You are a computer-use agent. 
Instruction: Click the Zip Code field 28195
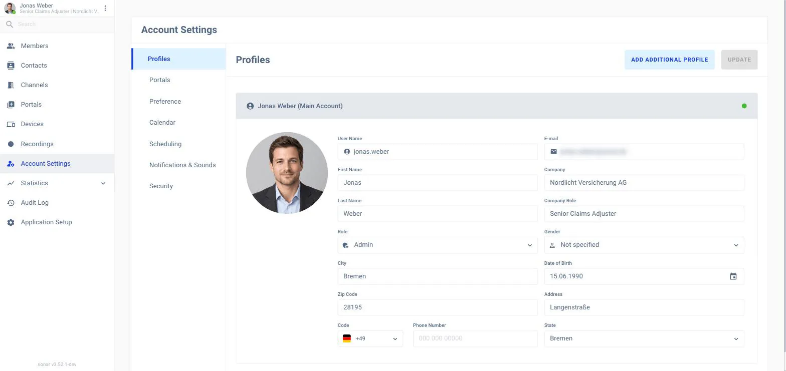pyautogui.click(x=438, y=307)
